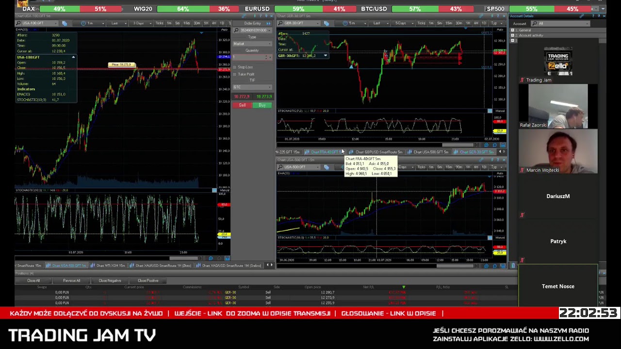This screenshot has height=349, width=621.
Task: Click Reverse All positions button
Action: coord(71,281)
